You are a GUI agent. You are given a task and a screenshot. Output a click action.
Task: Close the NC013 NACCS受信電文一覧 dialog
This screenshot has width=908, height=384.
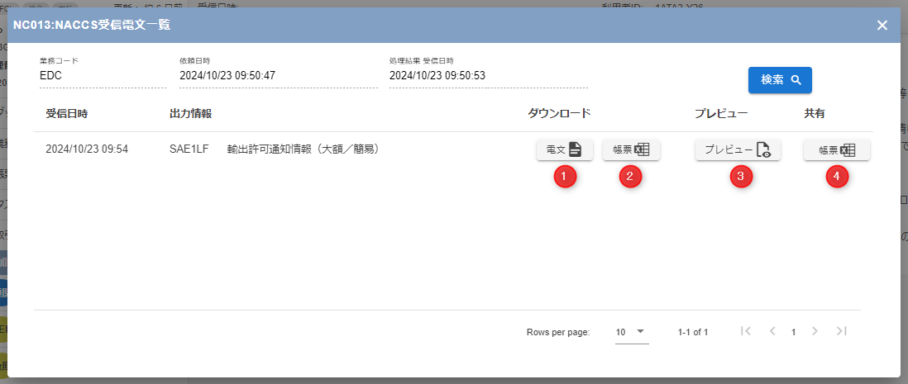point(882,25)
